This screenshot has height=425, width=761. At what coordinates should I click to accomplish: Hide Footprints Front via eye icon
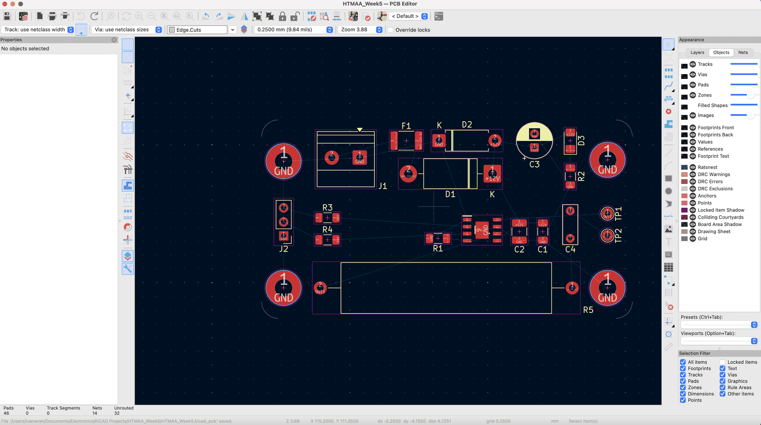coord(693,127)
